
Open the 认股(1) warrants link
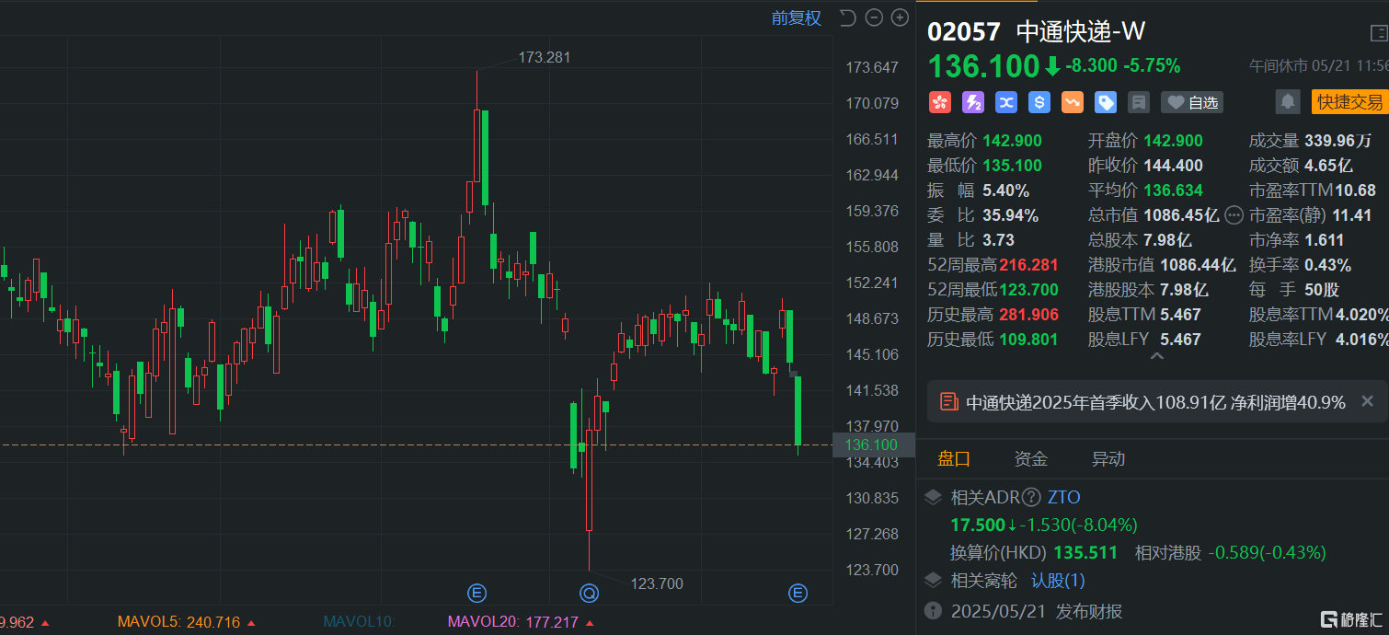click(x=1058, y=581)
